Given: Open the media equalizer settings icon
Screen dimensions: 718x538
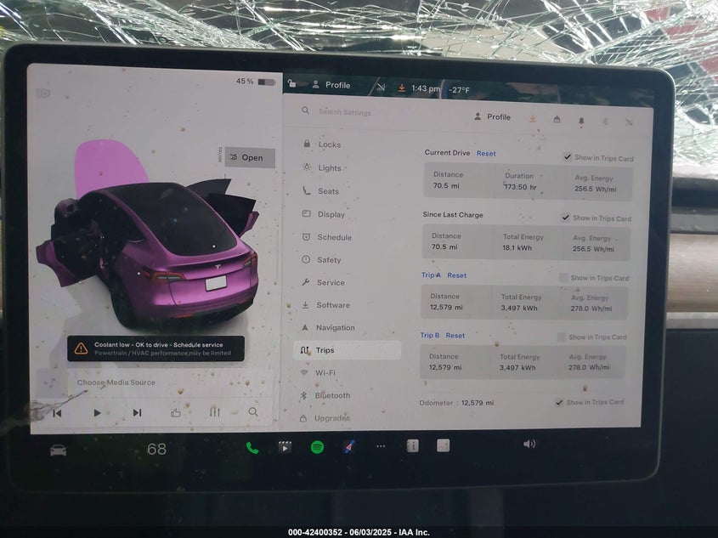Looking at the screenshot, I should 215,412.
